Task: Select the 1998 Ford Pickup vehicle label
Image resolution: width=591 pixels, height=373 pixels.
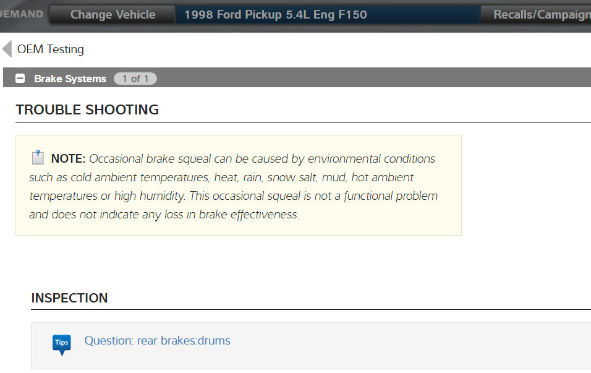Action: pos(275,14)
